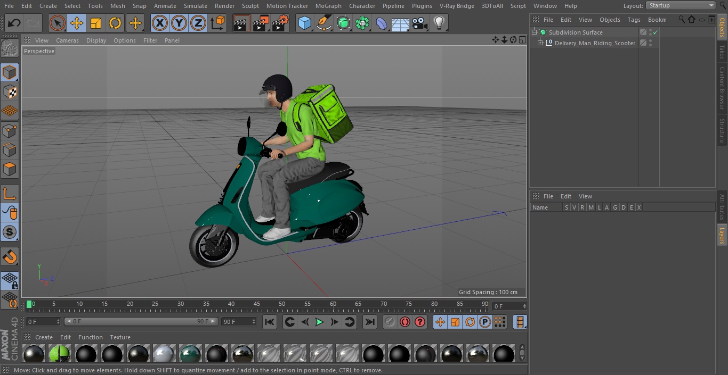Select the Live Selection tool

coord(57,23)
